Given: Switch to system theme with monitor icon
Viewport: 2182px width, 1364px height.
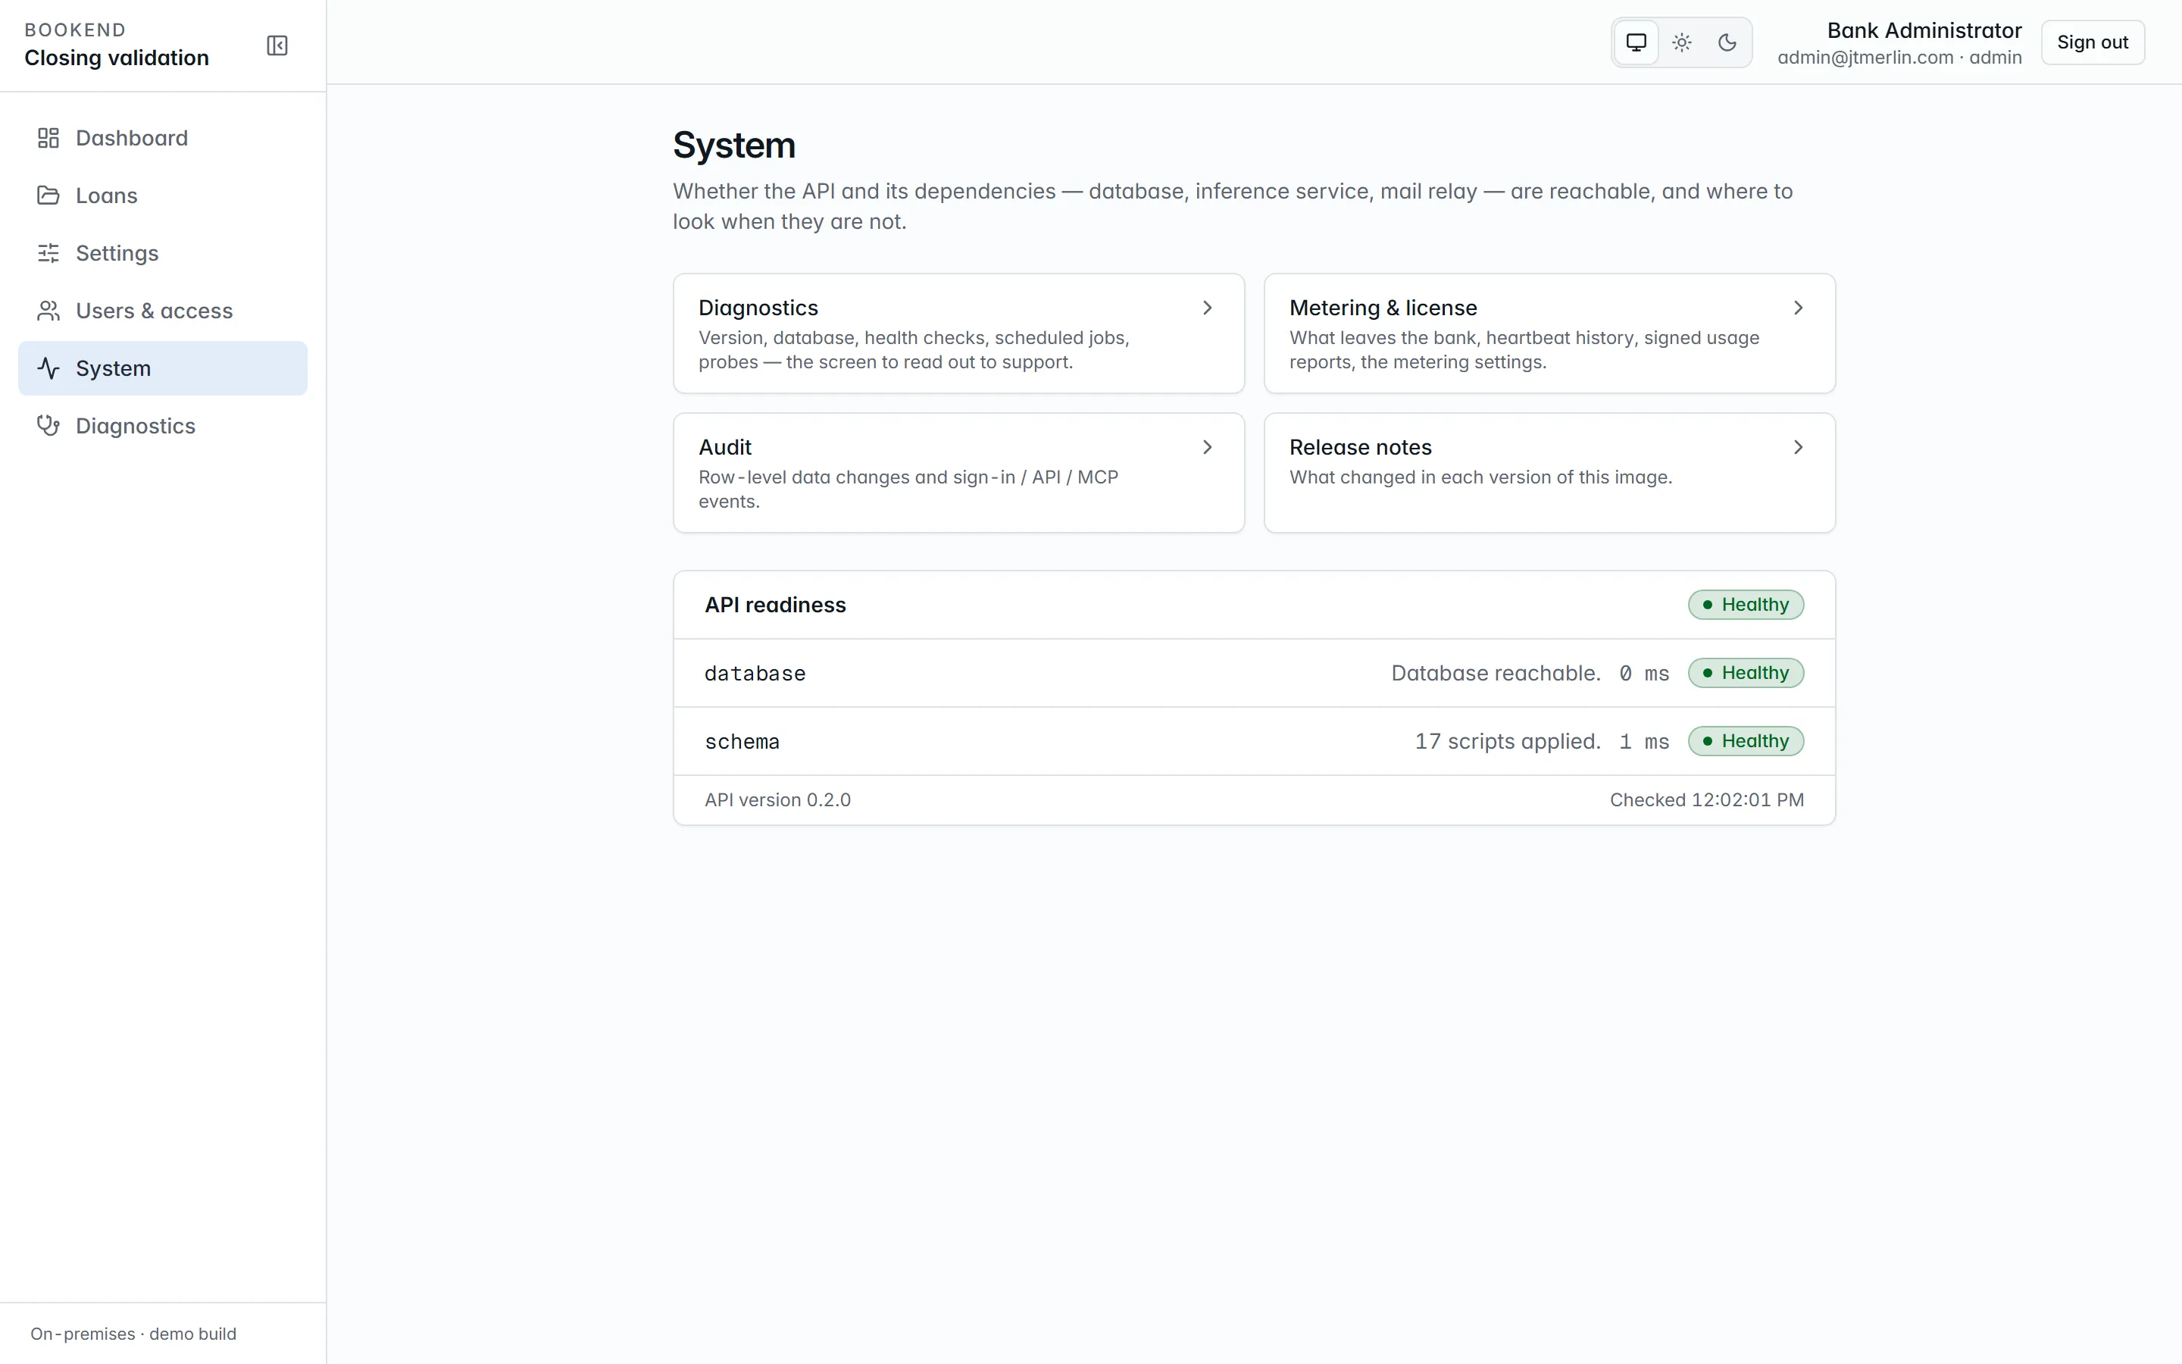Looking at the screenshot, I should pos(1636,42).
